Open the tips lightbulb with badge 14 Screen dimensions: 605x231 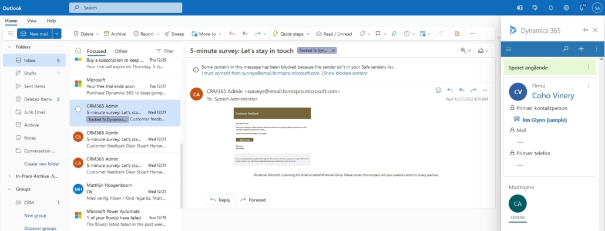(x=582, y=7)
